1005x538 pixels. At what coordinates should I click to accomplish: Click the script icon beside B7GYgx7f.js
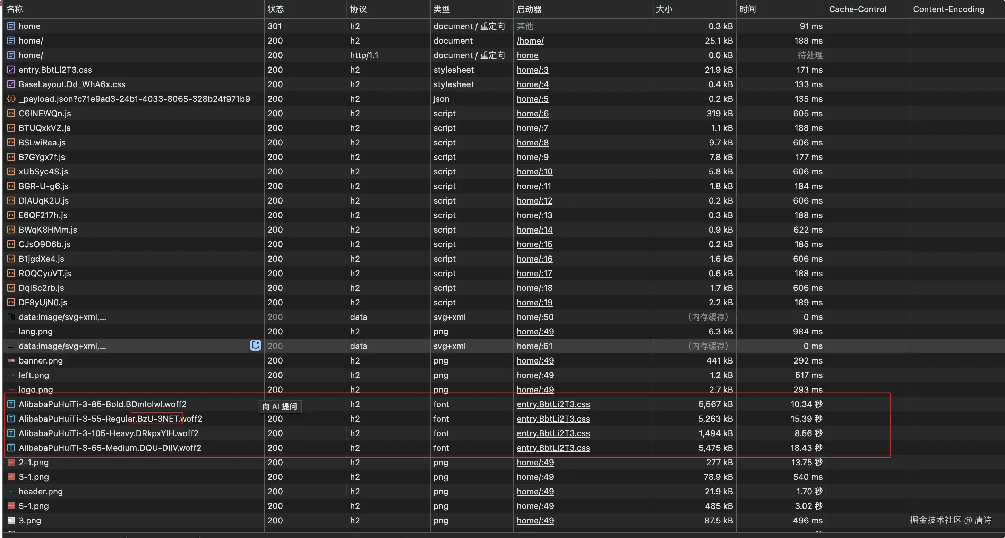(11, 157)
